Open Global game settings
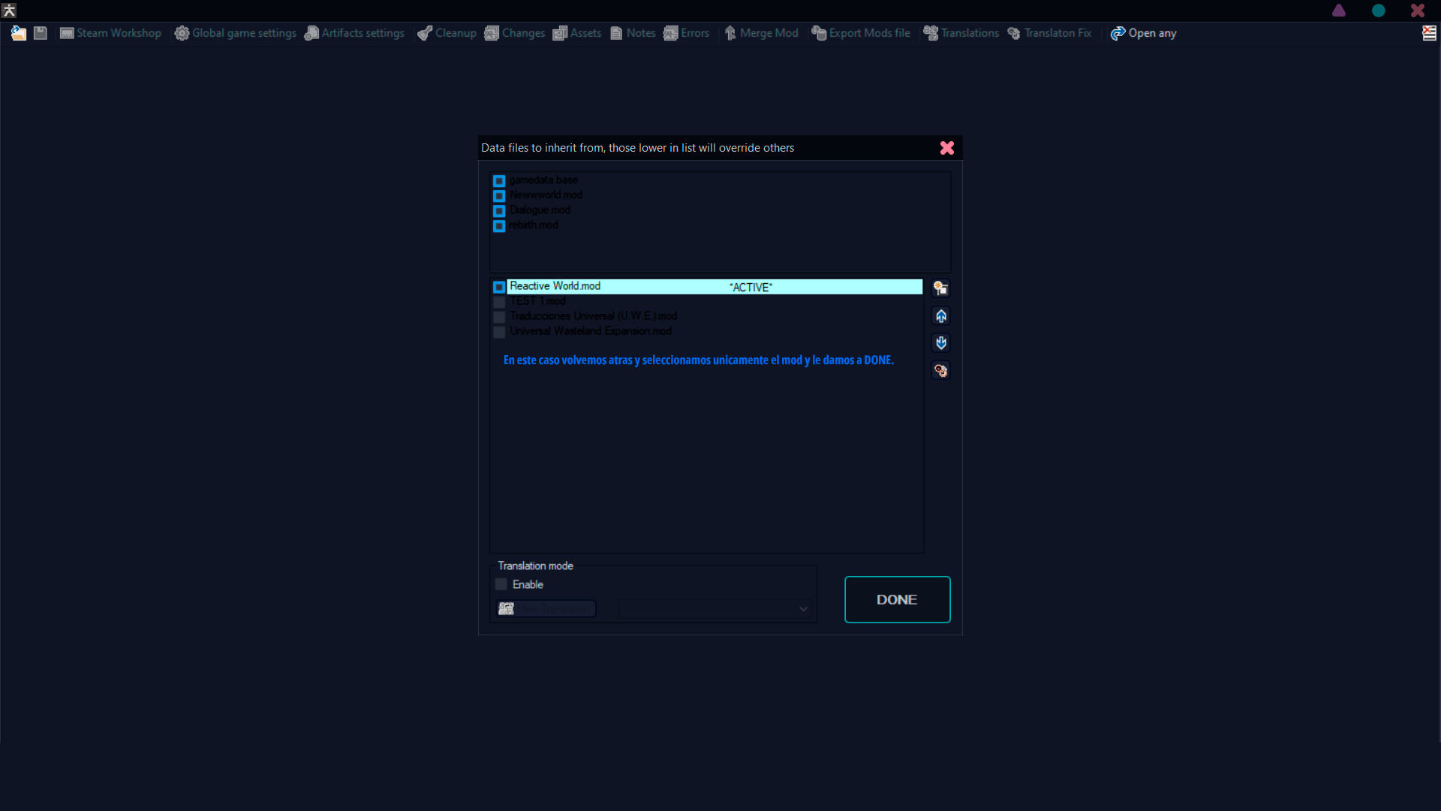1441x811 pixels. click(236, 33)
